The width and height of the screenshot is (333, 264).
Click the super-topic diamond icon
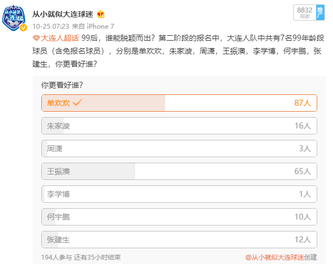click(x=36, y=37)
